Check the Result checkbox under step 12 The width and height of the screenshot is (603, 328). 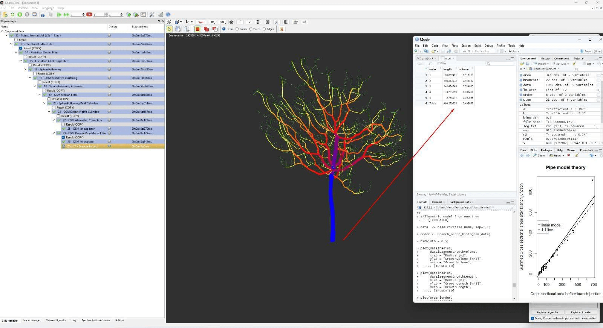point(16,40)
